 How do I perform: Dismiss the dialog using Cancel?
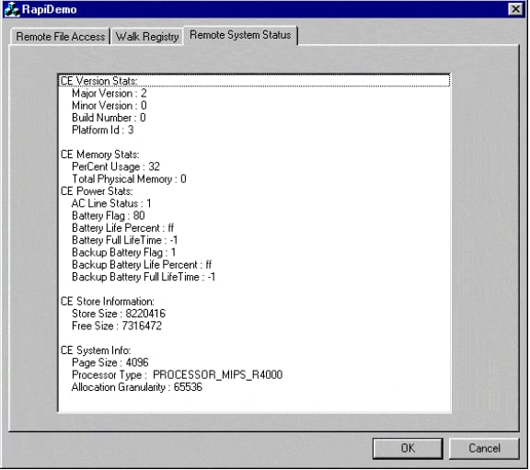[484, 448]
